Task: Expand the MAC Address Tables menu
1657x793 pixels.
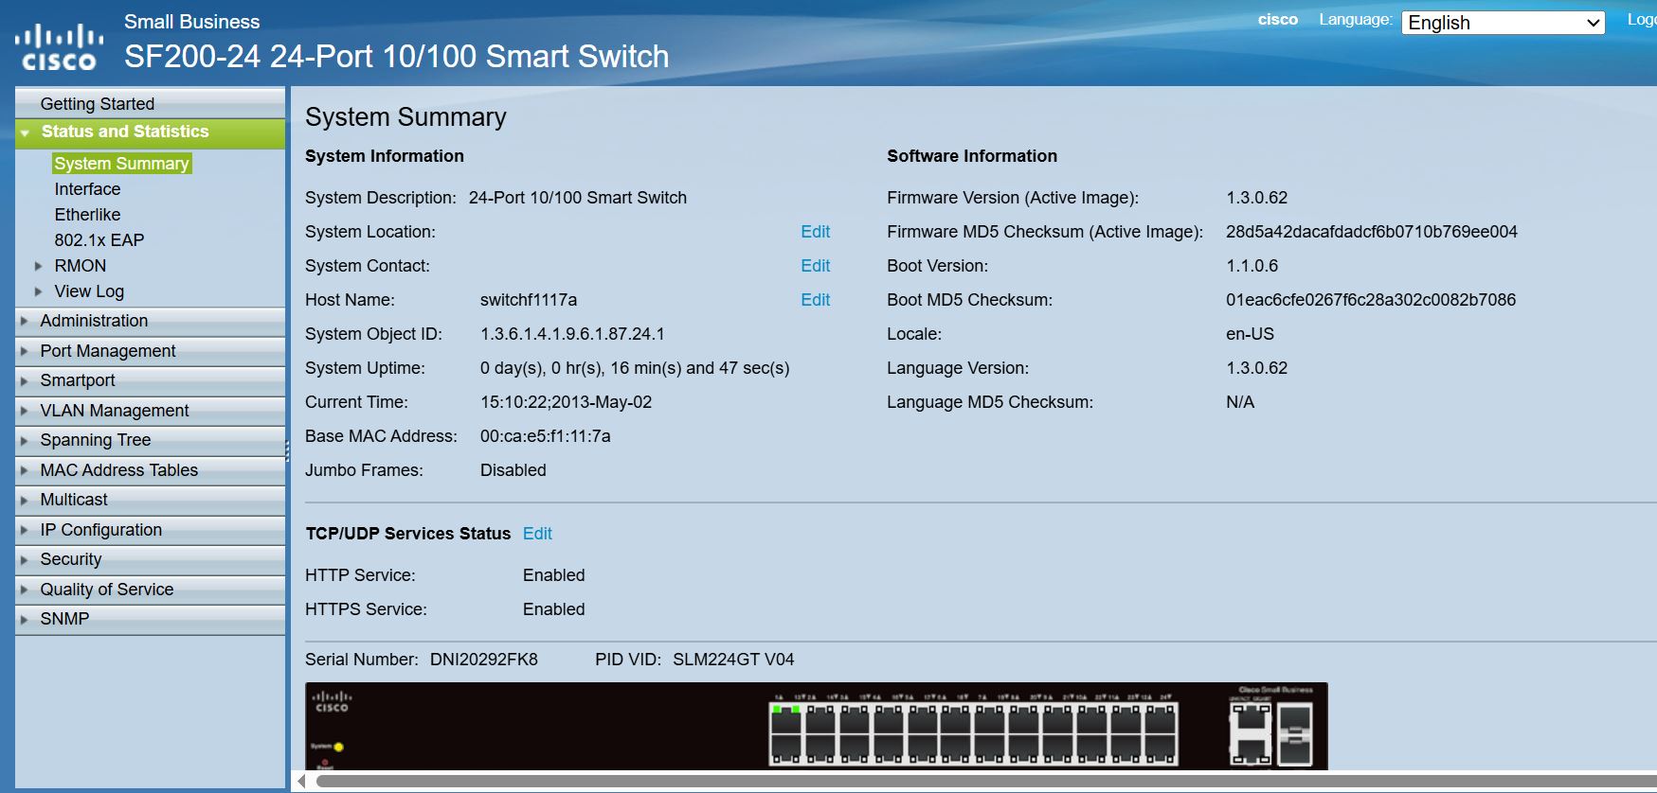Action: point(150,470)
